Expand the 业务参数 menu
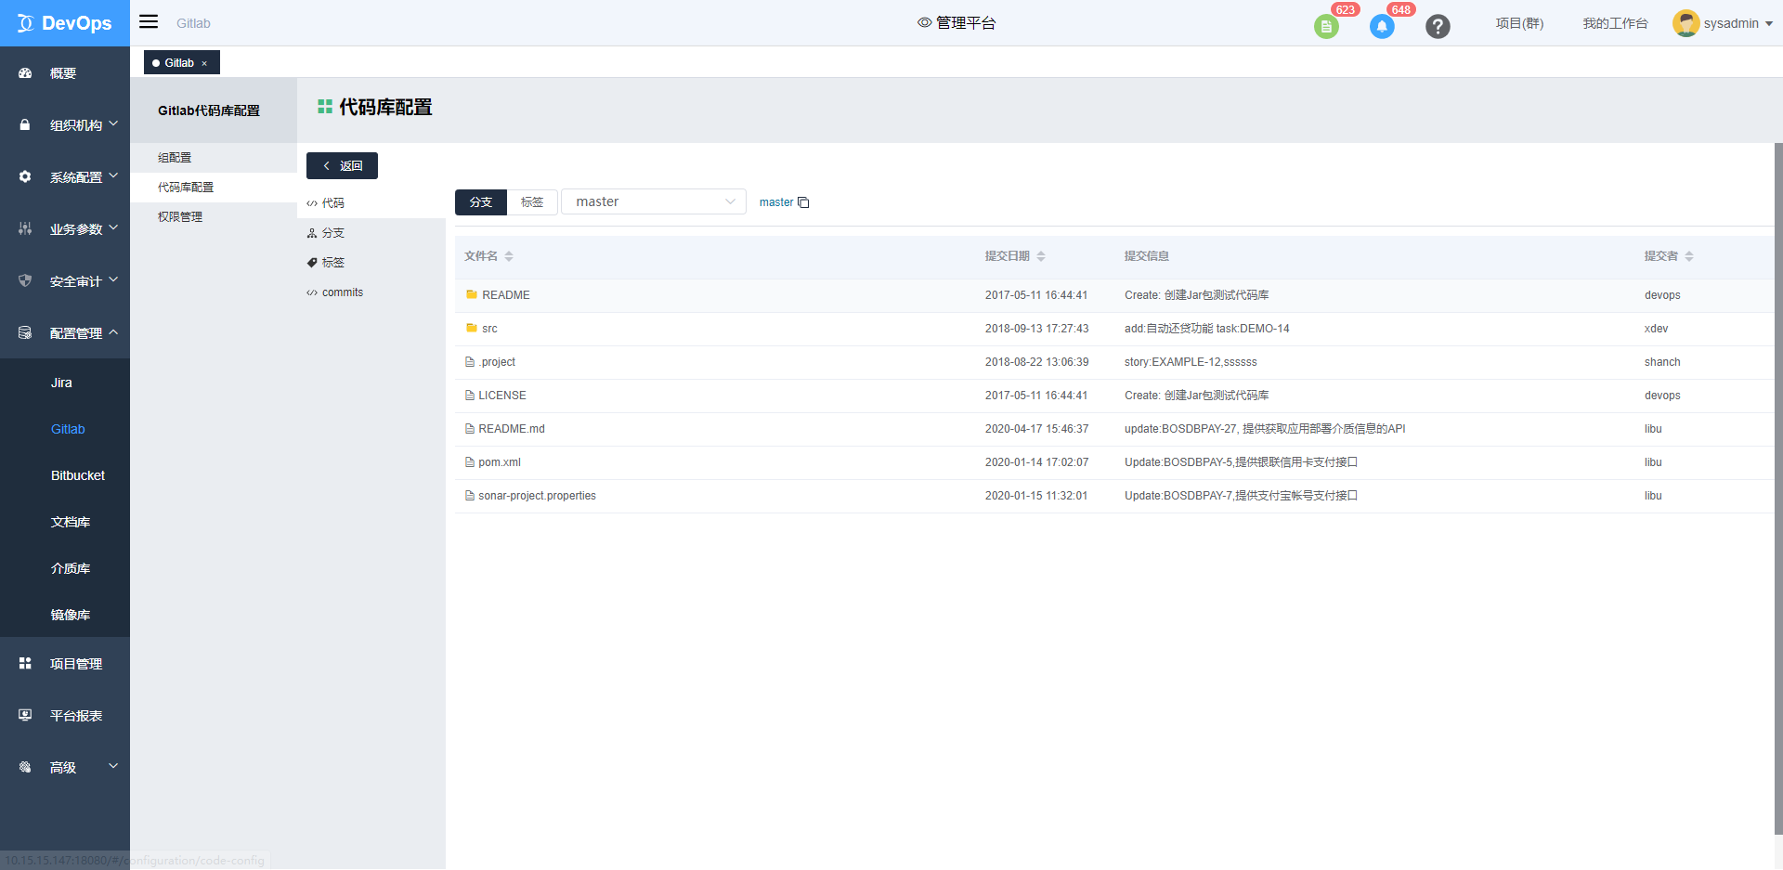Viewport: 1783px width, 870px height. click(x=113, y=227)
